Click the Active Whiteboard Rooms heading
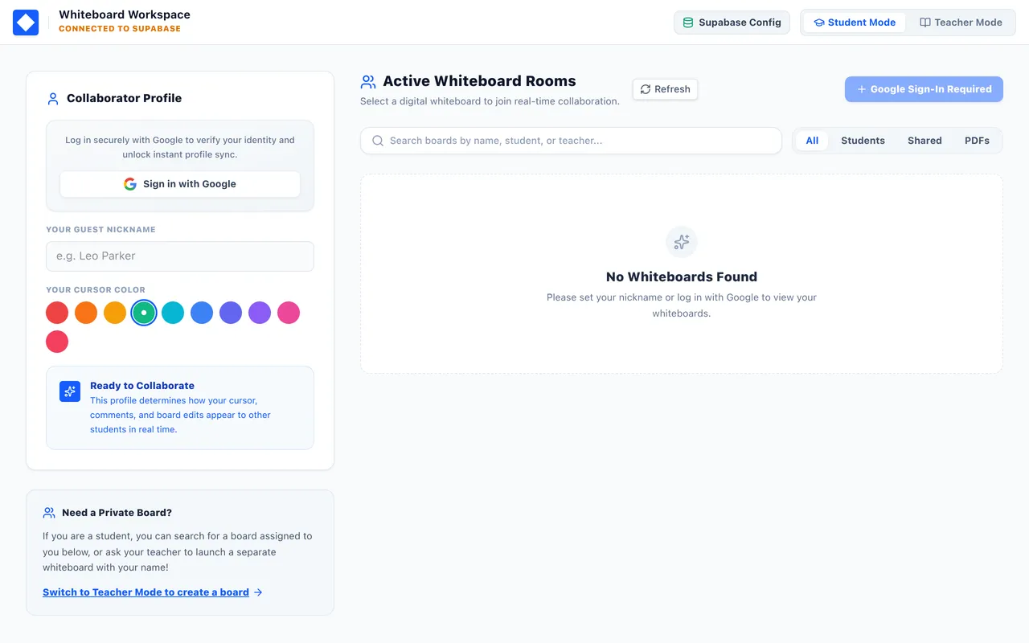Image resolution: width=1029 pixels, height=643 pixels. coord(479,81)
